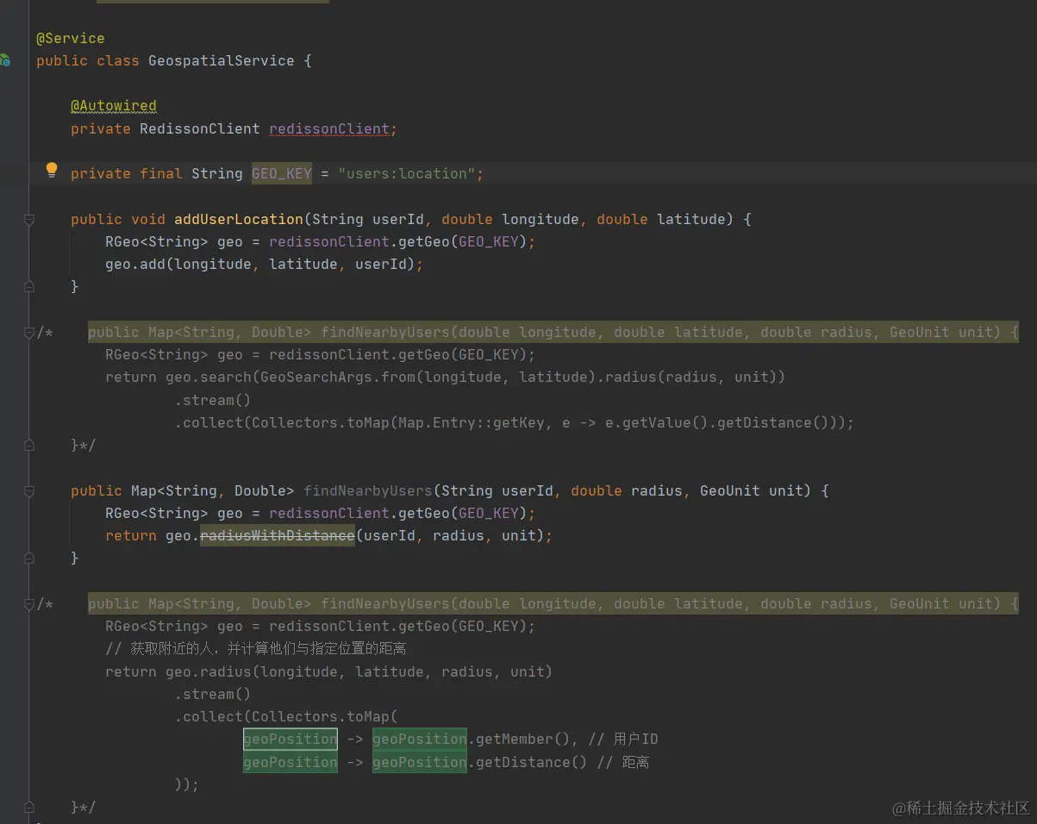Click getDistance() beside the 距离 comment
Image resolution: width=1037 pixels, height=824 pixels.
tap(531, 763)
